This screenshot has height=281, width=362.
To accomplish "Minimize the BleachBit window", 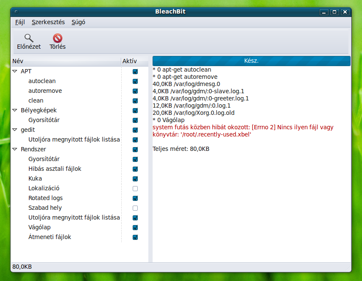I will (324, 12).
